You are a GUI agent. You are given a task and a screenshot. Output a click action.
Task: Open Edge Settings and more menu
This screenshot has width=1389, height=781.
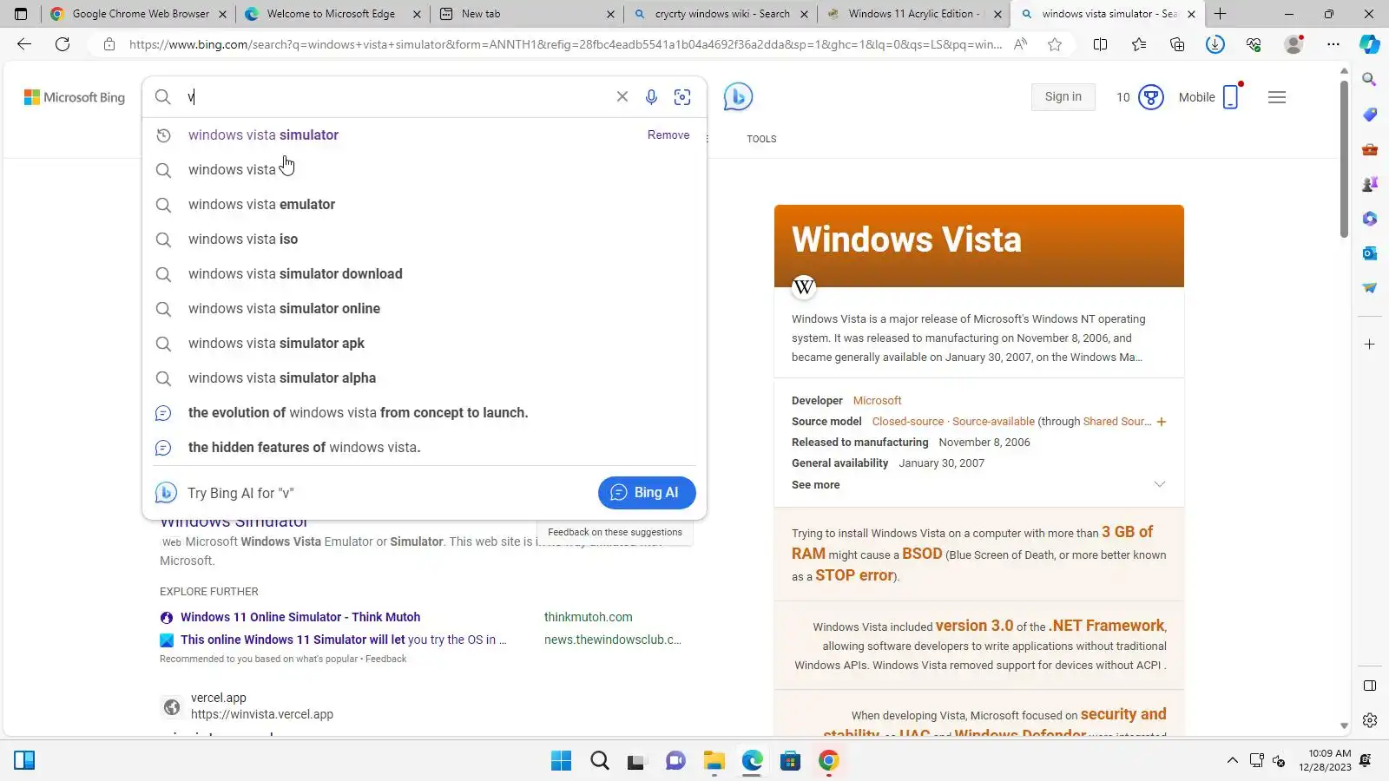point(1333,44)
